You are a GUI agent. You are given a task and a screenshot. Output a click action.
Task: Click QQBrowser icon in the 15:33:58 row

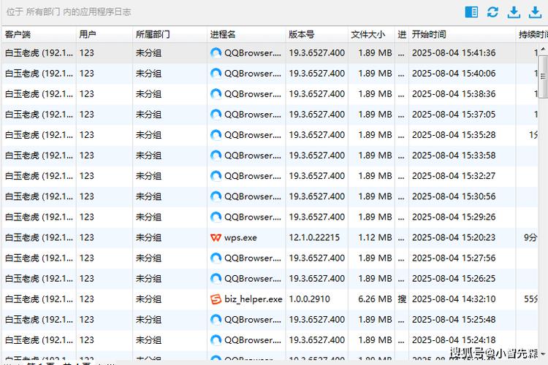[216, 155]
